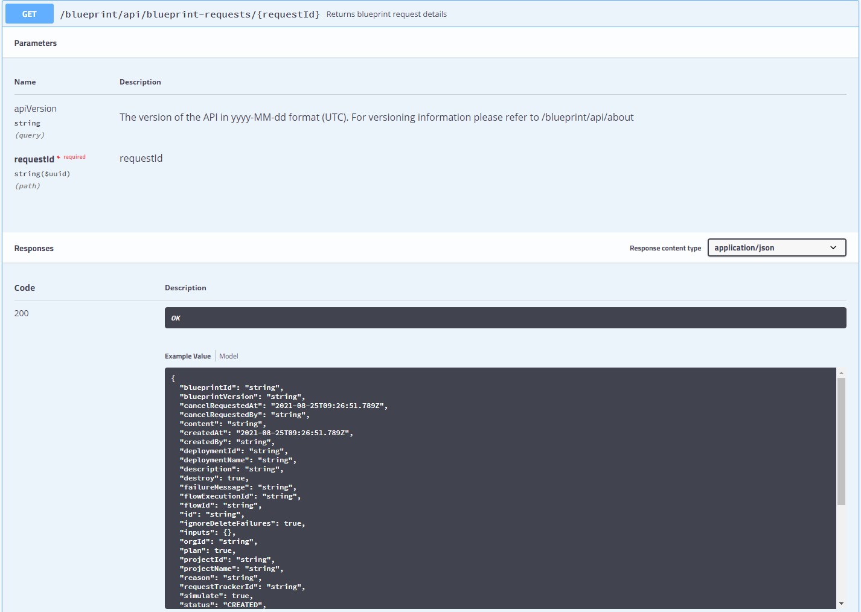Select the Example Value tab
The width and height of the screenshot is (861, 612).
188,356
